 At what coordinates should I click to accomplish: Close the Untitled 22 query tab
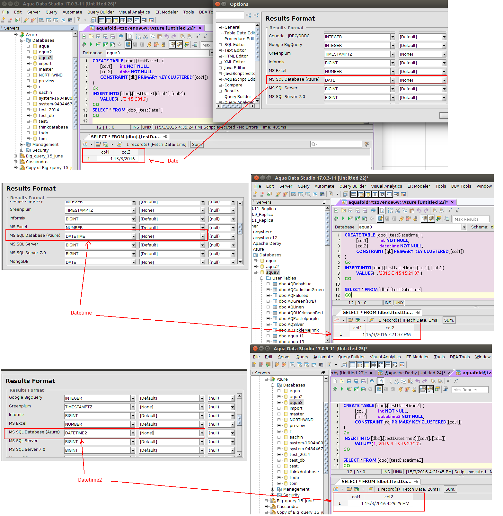(x=452, y=202)
